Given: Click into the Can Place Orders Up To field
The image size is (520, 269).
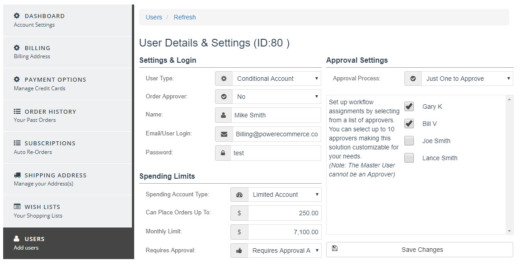Looking at the screenshot, I should (x=284, y=213).
